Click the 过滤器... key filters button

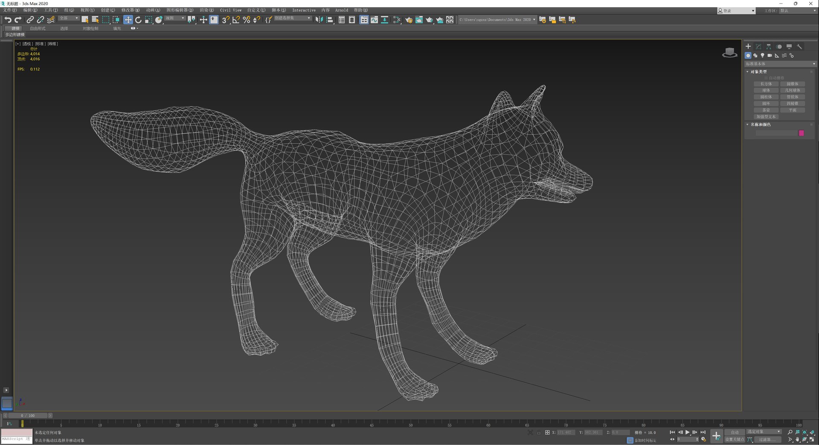pos(767,439)
